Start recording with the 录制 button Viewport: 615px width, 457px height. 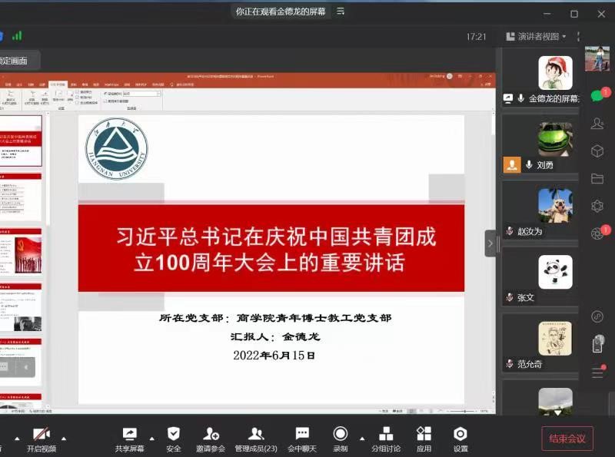pyautogui.click(x=340, y=435)
